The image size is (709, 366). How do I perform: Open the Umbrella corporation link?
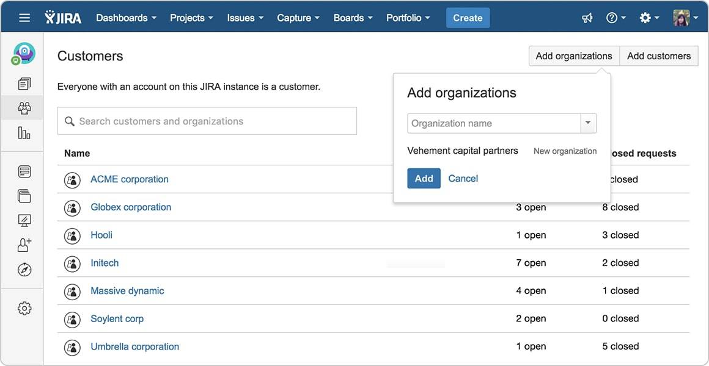point(134,347)
